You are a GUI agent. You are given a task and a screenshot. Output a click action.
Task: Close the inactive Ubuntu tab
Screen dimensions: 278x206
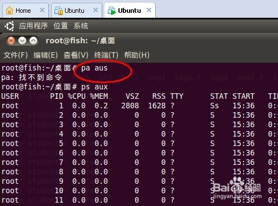coord(96,10)
